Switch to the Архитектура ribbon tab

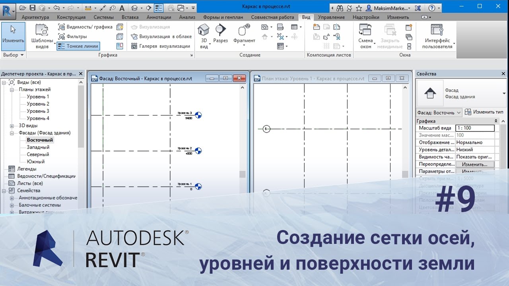point(35,17)
